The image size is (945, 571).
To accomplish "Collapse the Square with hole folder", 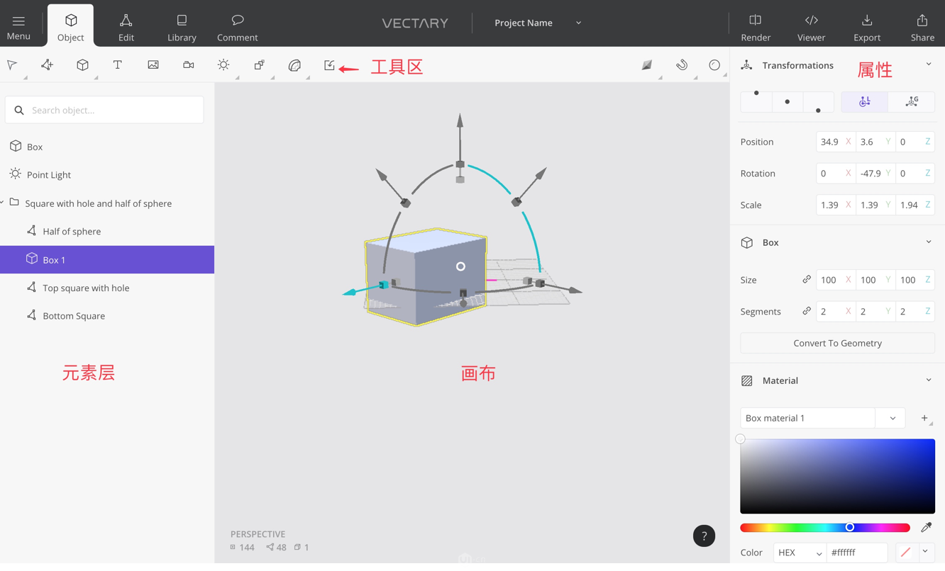I will pos(3,203).
